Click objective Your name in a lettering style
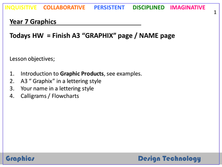 [x=57, y=89]
